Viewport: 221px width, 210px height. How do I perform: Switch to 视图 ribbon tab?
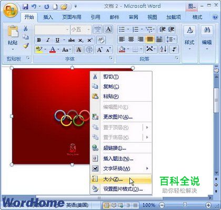[152, 17]
